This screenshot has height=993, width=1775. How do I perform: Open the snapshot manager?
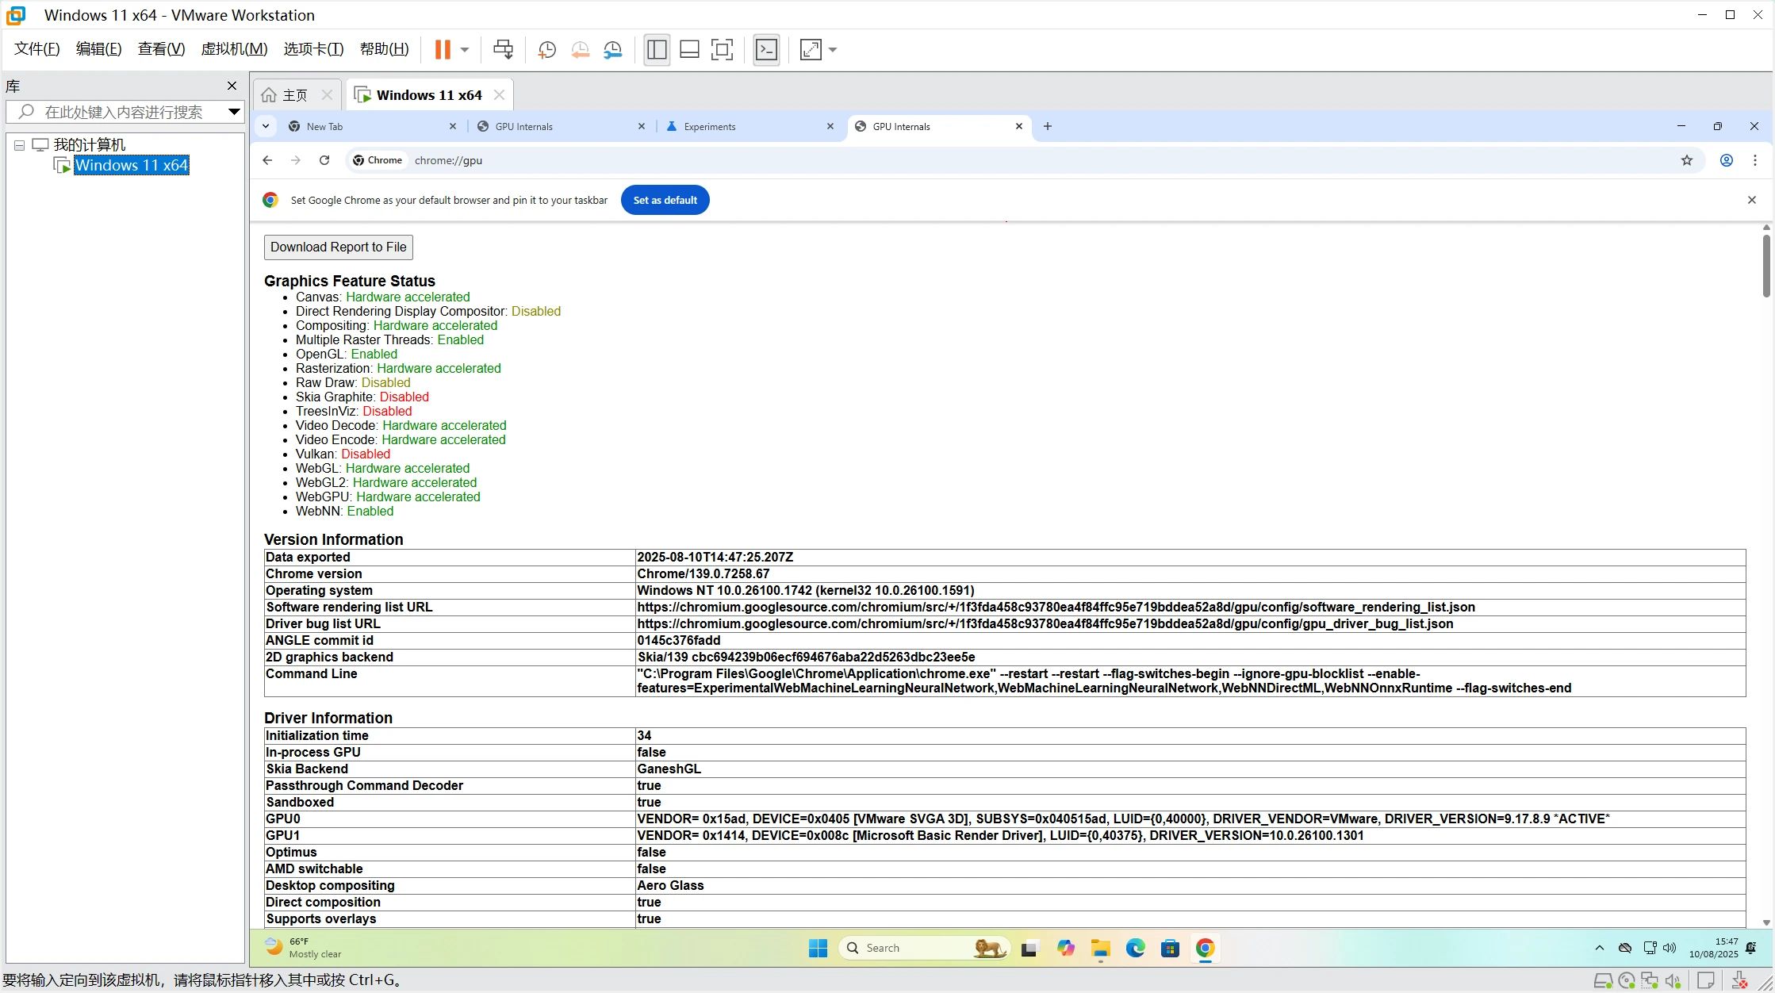pos(613,50)
